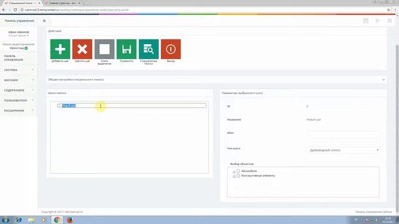Click the gray Deselect square icon
Screen dimensions: 399x224
[104, 49]
